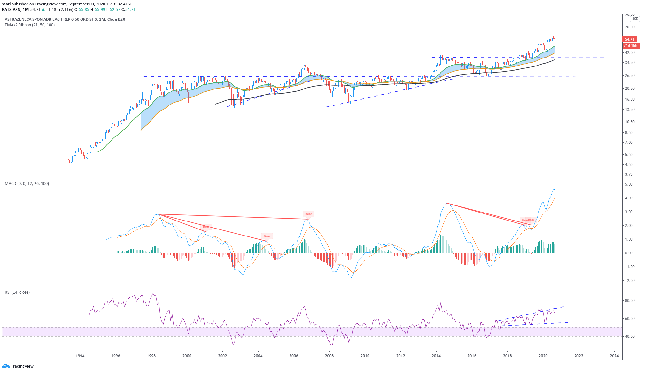The height and width of the screenshot is (372, 650).
Task: Click the ASTRAZENECA SPON ADR symbol title
Action: [x=65, y=19]
